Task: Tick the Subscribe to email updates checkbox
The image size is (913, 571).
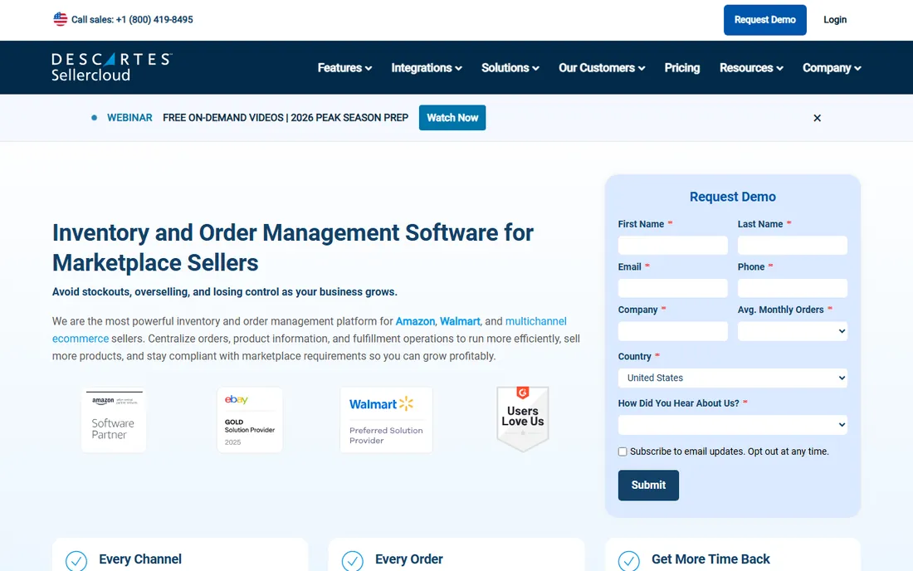Action: pyautogui.click(x=622, y=451)
